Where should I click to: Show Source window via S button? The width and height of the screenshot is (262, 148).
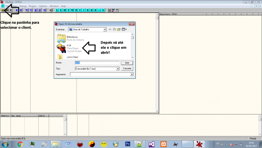103,10
